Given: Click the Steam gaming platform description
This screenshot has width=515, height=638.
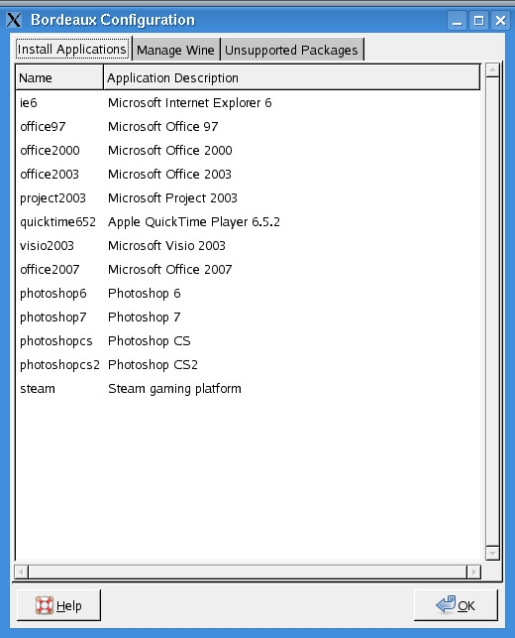Looking at the screenshot, I should coord(174,389).
